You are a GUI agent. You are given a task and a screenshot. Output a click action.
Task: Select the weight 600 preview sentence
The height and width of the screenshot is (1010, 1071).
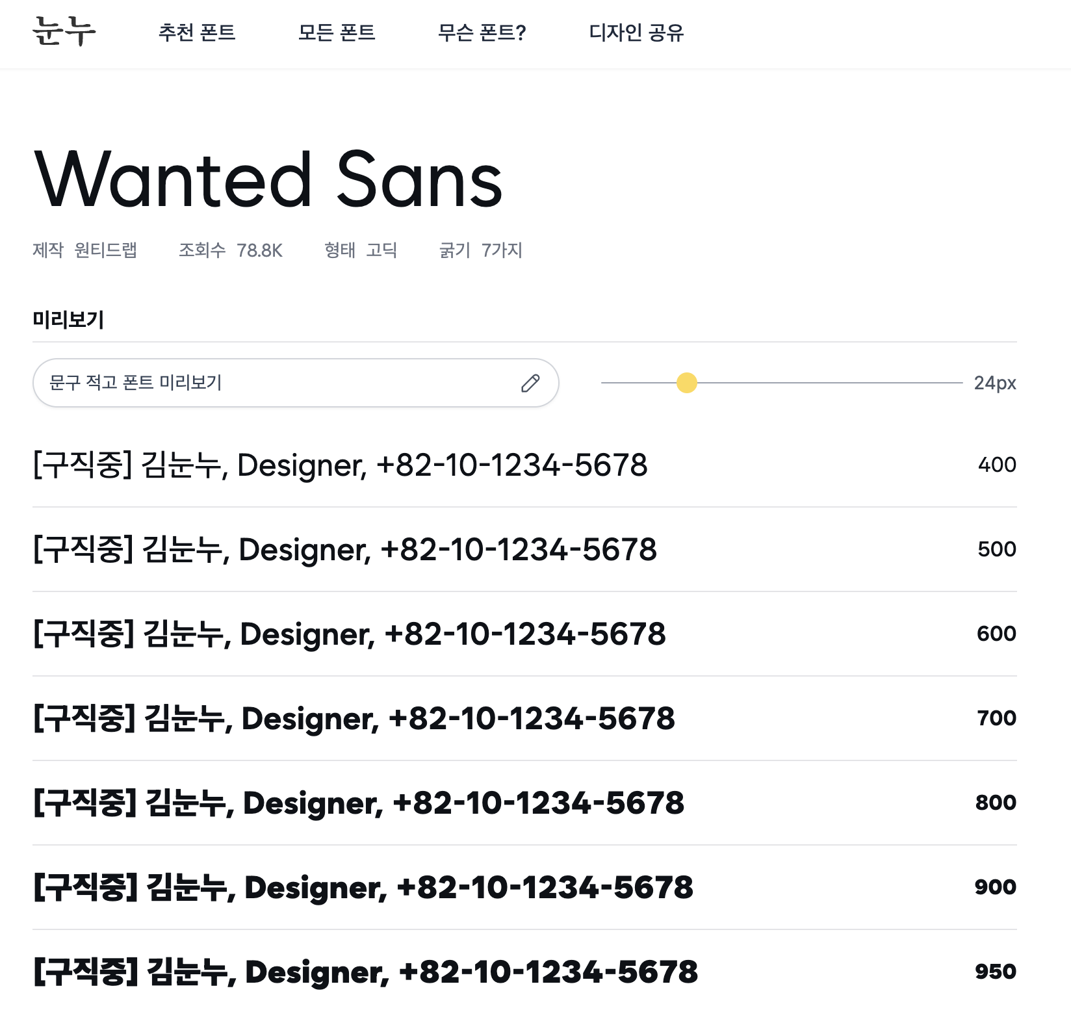coord(350,634)
